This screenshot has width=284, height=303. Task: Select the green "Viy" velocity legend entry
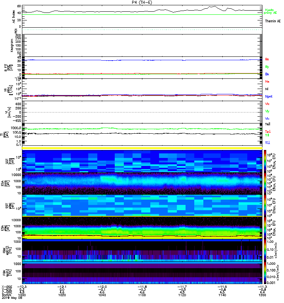tap(267, 111)
